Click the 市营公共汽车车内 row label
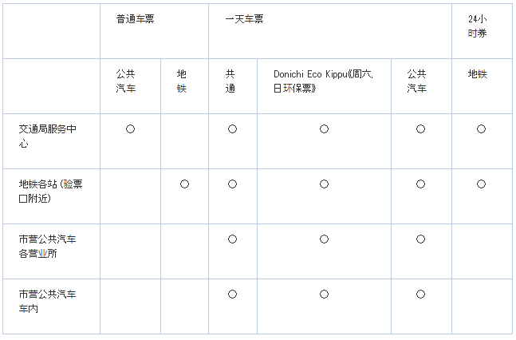Viewport: 516px width, 340px height. point(46,301)
